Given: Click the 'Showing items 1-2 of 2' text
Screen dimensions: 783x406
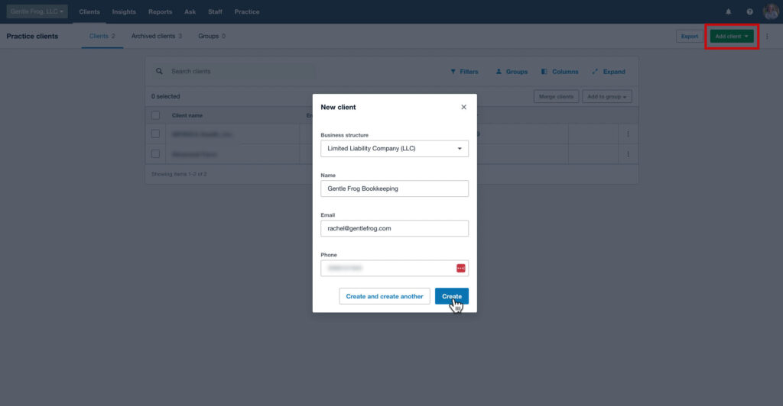Looking at the screenshot, I should click(179, 174).
